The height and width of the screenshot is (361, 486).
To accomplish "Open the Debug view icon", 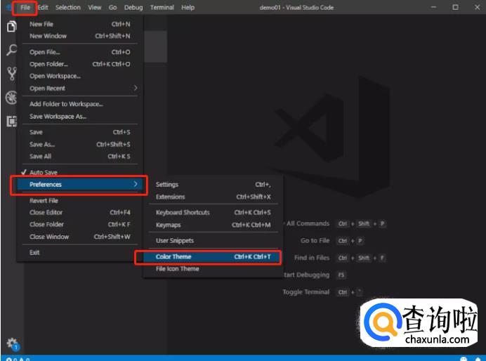I will click(11, 98).
